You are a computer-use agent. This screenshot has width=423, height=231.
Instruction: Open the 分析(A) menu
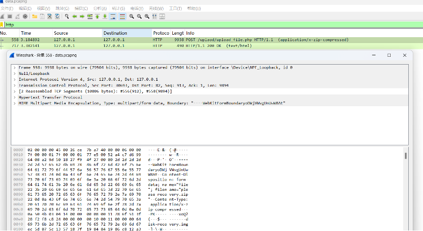[x=100, y=8]
